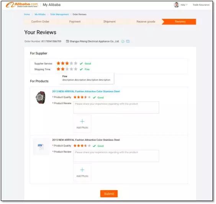This screenshot has height=204, width=216.
Task: Select the Confirm Order step
Action: (x=40, y=21)
